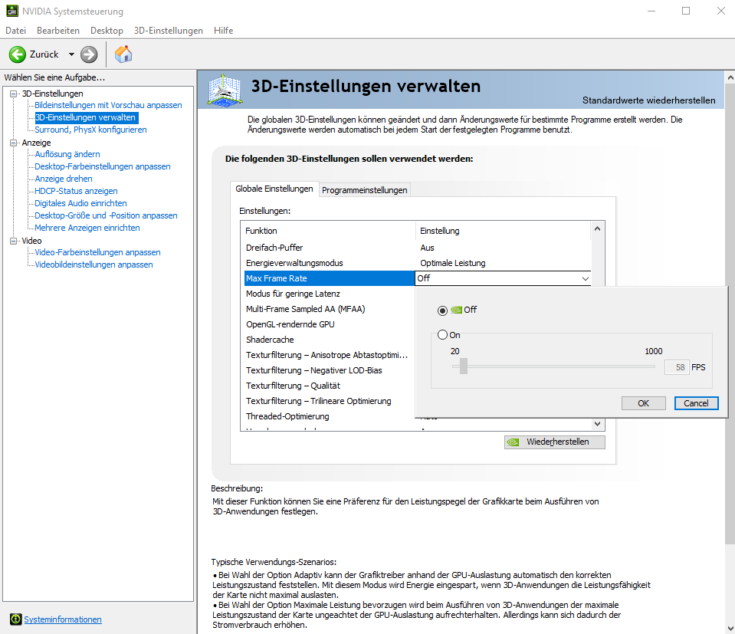The image size is (735, 634).
Task: Select Texturfilterung – Negativer LOD-Bias row
Action: coord(330,370)
